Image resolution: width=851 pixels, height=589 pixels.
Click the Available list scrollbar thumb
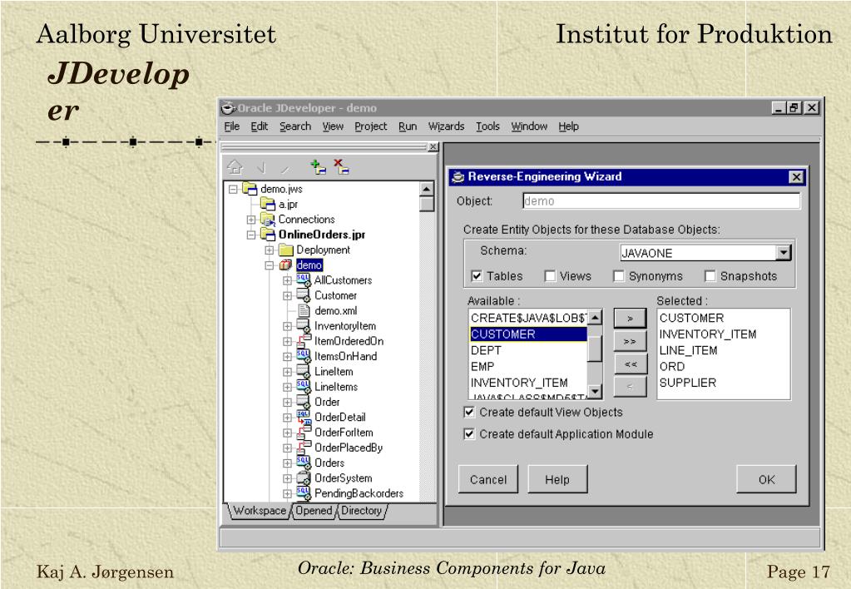click(x=596, y=349)
